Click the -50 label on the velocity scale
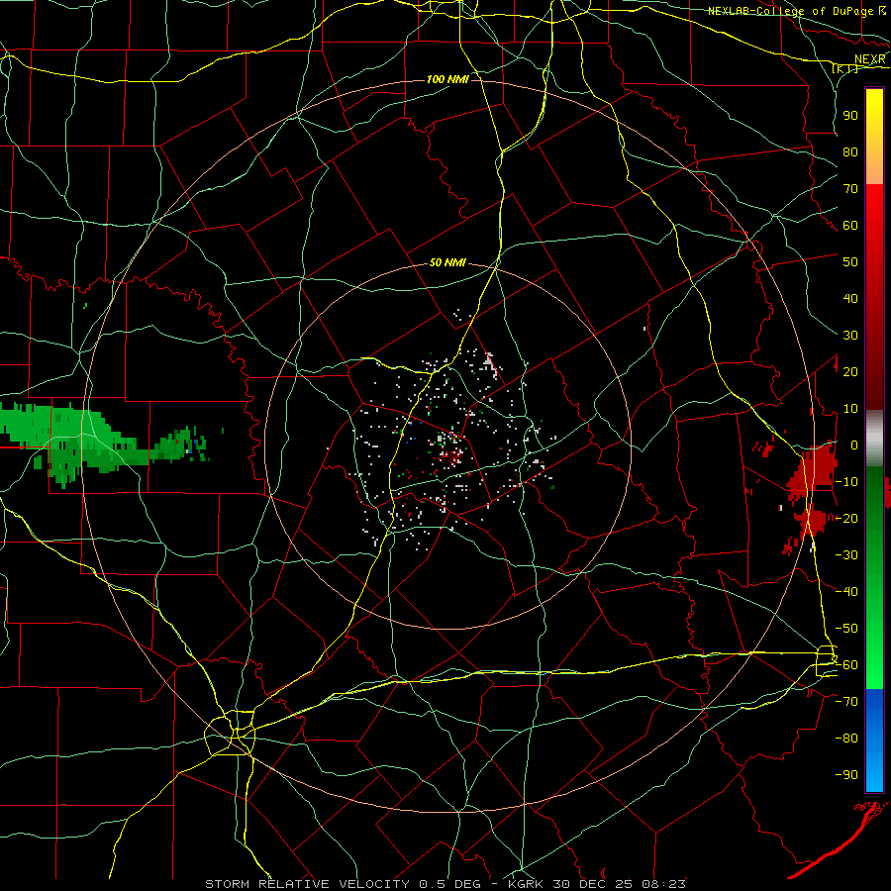The image size is (891, 891). (x=846, y=629)
